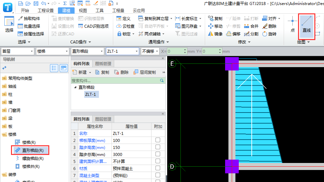Switch navigation tree to list view icon
The width and height of the screenshot is (324, 182).
point(54,68)
